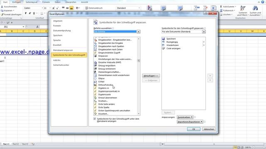
Task: Select Code anzeigen icon in list
Action: 163,48
